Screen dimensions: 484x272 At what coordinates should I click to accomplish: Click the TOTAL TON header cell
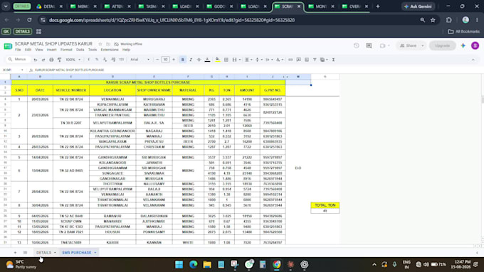325,205
